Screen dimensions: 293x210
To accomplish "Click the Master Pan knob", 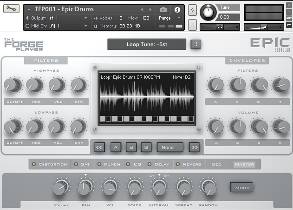I will [85, 187].
